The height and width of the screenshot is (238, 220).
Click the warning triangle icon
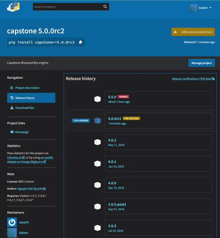coord(175,32)
